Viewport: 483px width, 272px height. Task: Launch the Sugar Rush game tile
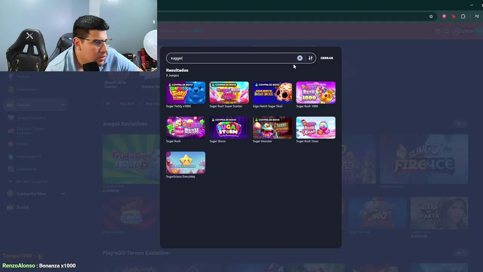[x=186, y=128]
